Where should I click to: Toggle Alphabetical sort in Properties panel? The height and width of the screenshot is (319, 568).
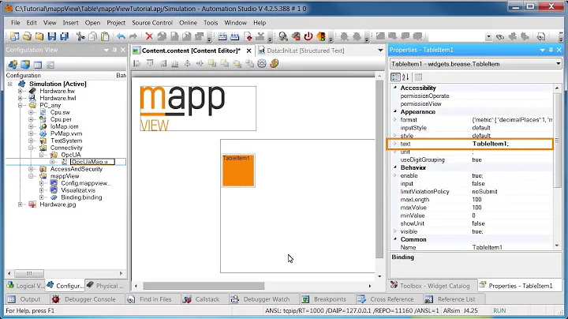point(405,77)
